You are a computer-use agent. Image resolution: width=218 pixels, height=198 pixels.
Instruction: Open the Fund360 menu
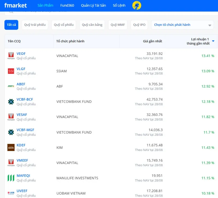pyautogui.click(x=67, y=5)
